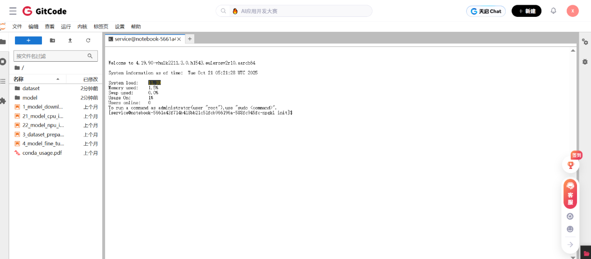This screenshot has width=591, height=259.
Task: Click the terminal scrollbar up arrow
Action: [x=573, y=50]
